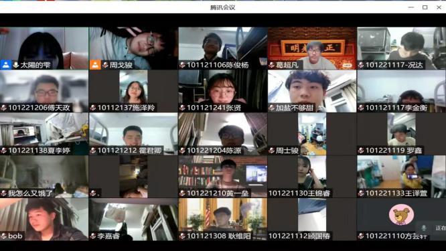Click muted mic icon next to 101121106陈俊杨
Viewport: 446px width, 251px height.
(183, 65)
